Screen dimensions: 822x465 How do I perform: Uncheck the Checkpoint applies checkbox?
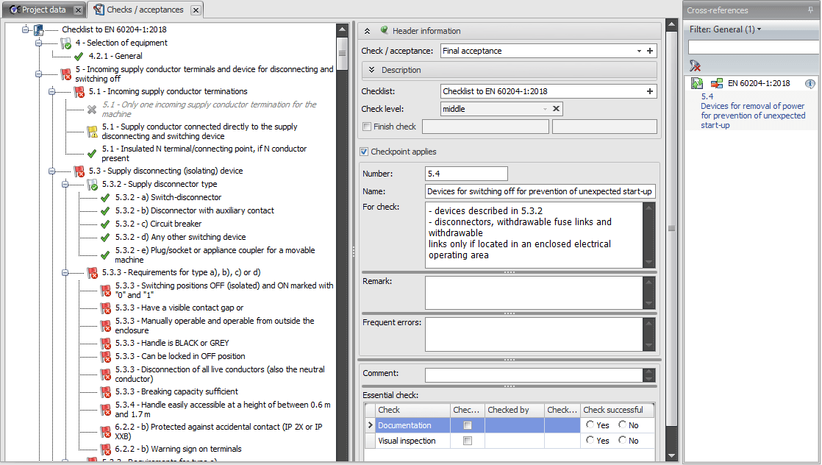(364, 152)
